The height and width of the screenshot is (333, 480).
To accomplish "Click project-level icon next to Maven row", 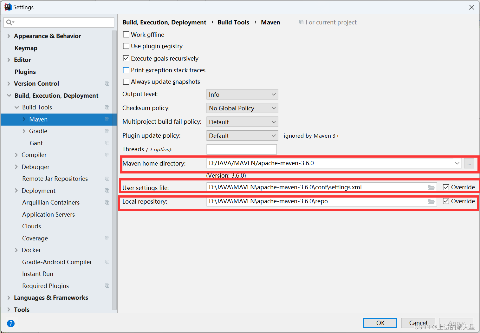I will point(107,119).
